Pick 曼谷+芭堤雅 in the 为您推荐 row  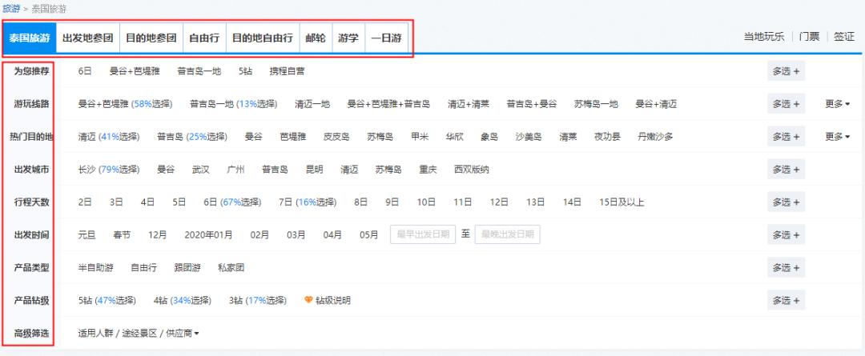[x=135, y=71]
